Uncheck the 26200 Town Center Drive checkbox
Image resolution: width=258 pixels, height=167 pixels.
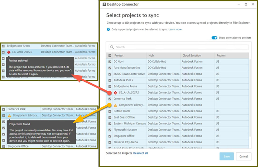[x=110, y=74]
